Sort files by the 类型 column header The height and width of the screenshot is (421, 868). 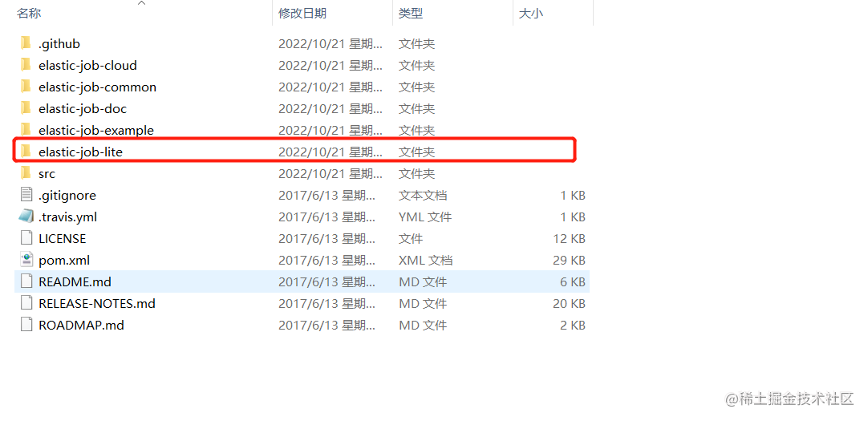(411, 14)
